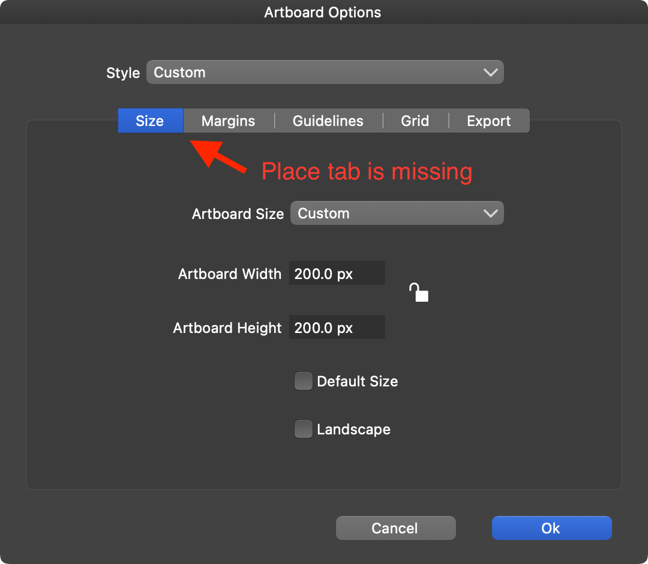Image resolution: width=648 pixels, height=564 pixels.
Task: Click the Artboard Height label
Action: (x=227, y=328)
